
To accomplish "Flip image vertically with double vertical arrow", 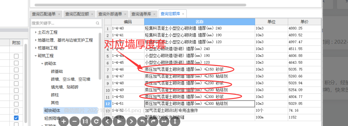I will [175, 121].
